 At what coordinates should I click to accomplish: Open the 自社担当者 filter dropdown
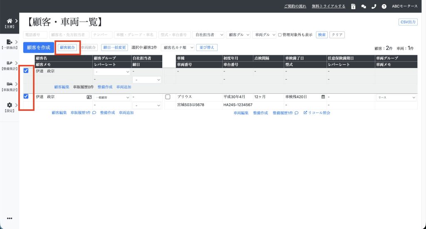point(208,35)
